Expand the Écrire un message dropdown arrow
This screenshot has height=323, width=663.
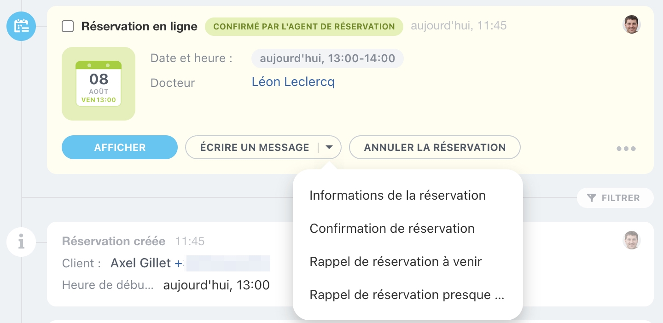pos(329,148)
